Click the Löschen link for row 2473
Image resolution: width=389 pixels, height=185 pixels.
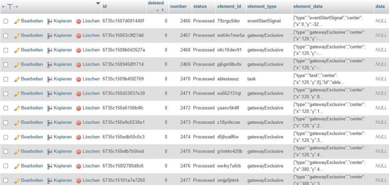pos(90,122)
